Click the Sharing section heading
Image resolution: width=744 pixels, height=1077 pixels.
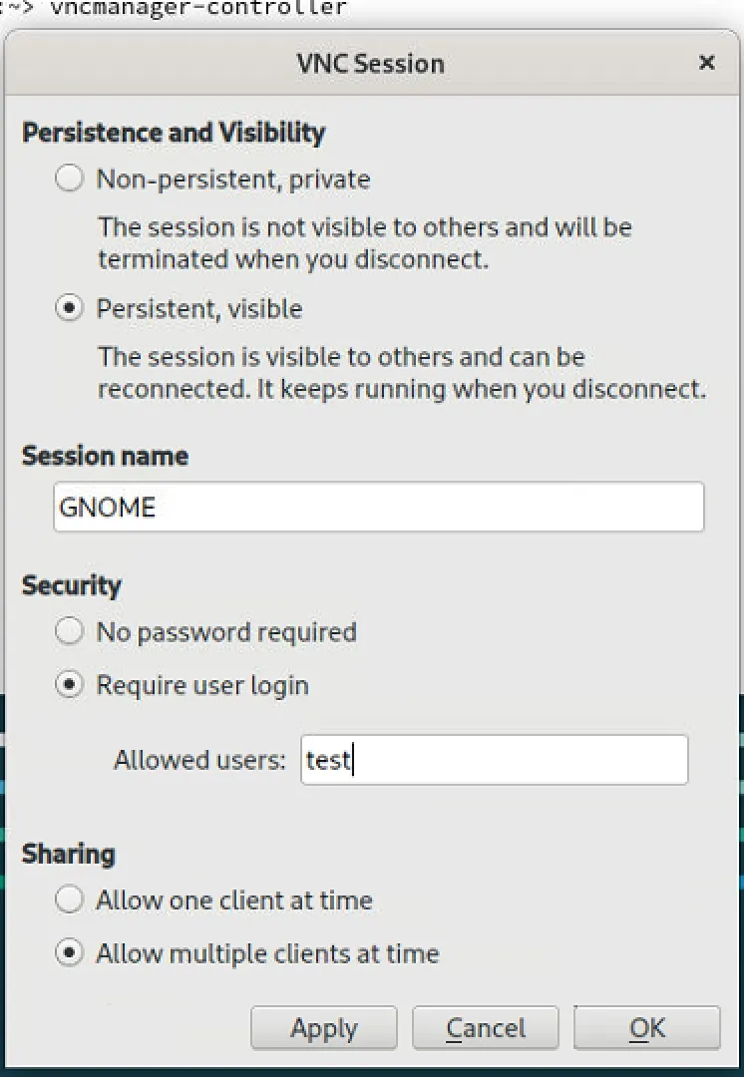(x=69, y=854)
